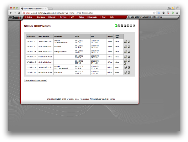Click the green extension icon in browser toolbar
188x142 pixels.
pyautogui.click(x=173, y=13)
